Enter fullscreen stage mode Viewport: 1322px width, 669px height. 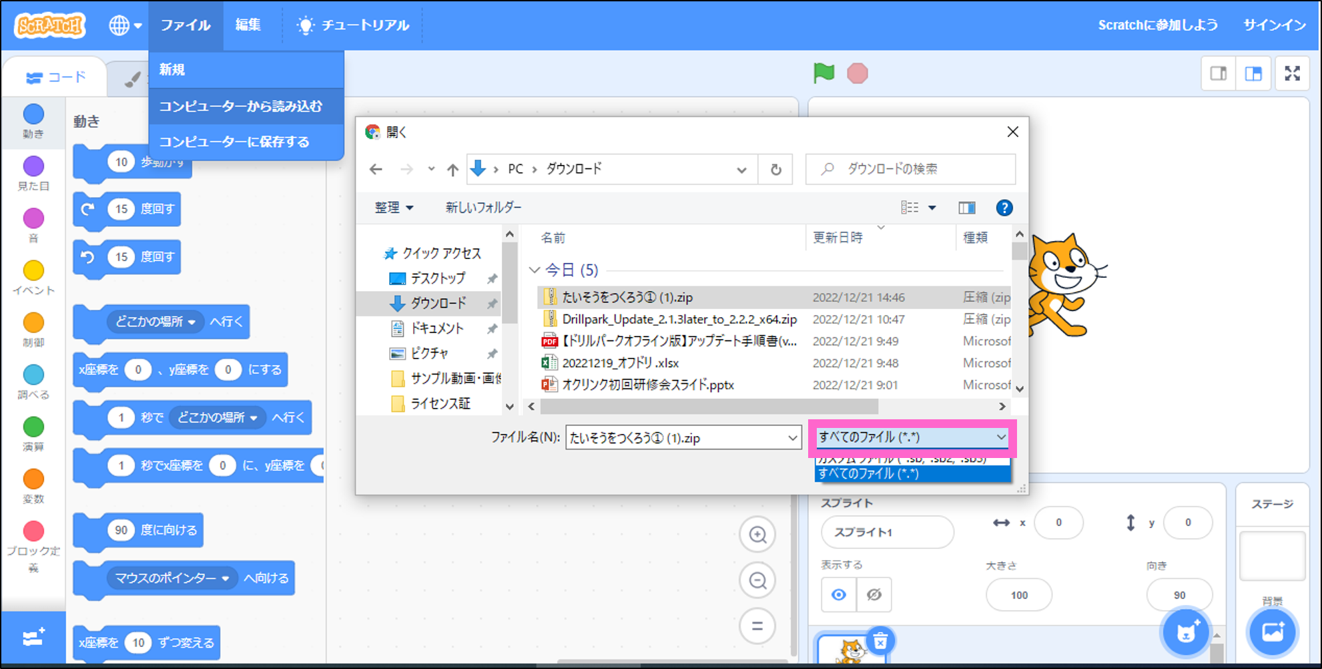[1292, 73]
